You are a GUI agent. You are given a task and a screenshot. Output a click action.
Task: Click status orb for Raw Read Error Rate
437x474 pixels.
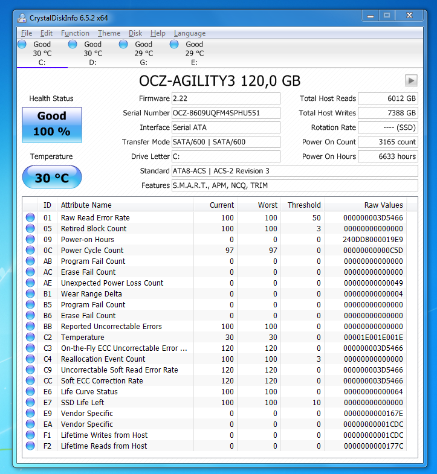[x=30, y=218]
